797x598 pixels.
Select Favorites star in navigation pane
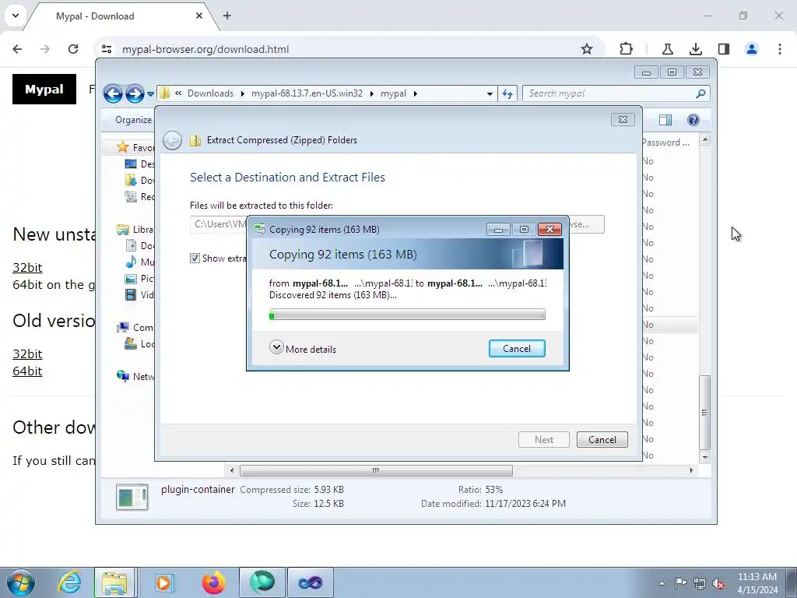pos(122,147)
